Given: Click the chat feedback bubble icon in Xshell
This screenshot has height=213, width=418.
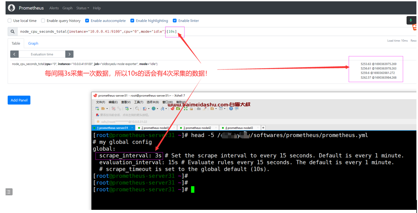Looking at the screenshot, I should [x=237, y=108].
